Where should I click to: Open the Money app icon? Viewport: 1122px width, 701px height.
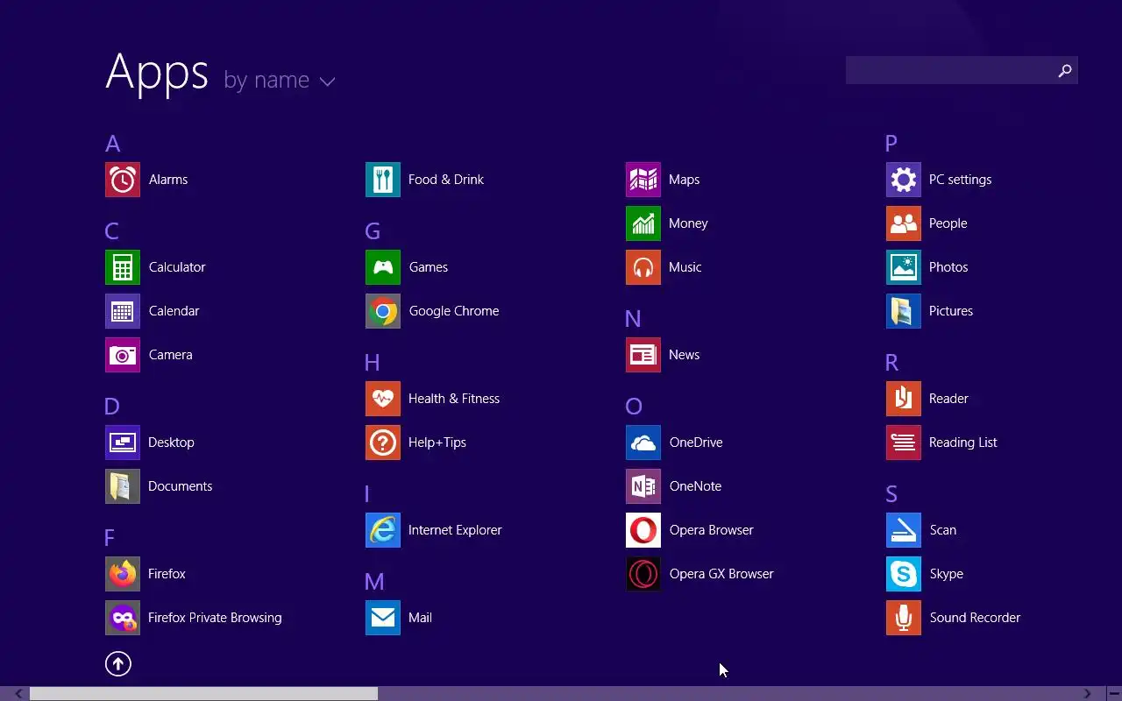(x=643, y=223)
